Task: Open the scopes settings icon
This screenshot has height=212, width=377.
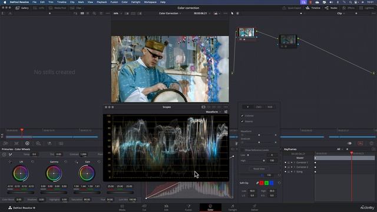Action: [226, 112]
